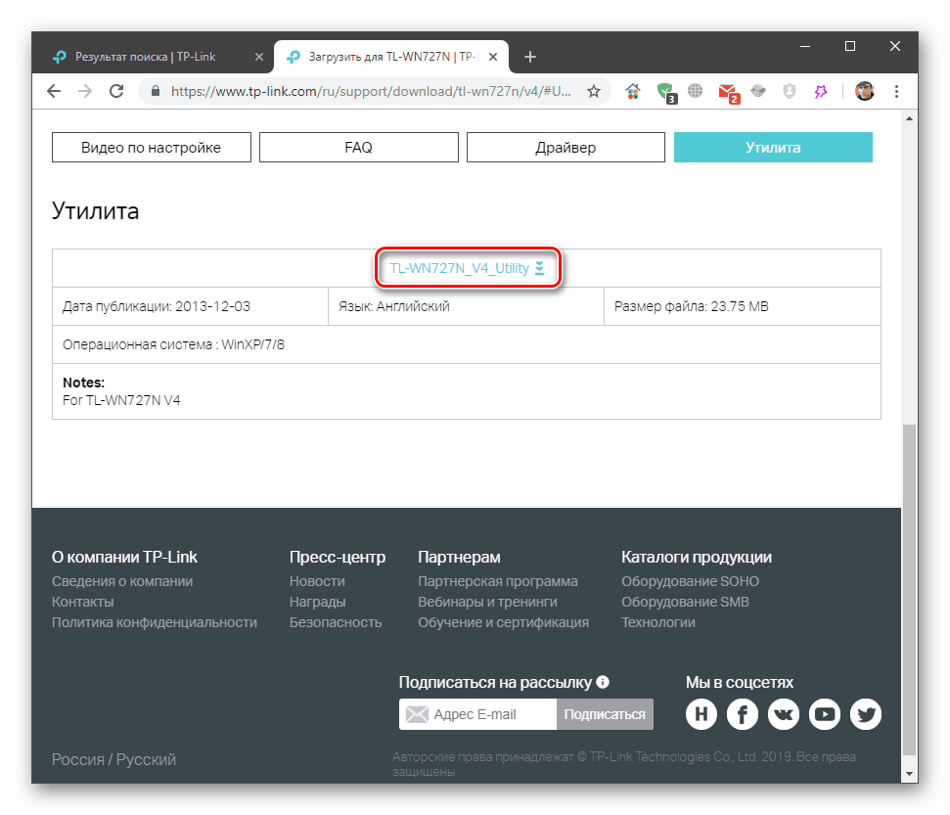
Task: Click the info icon next to newsletter heading
Action: [x=603, y=682]
